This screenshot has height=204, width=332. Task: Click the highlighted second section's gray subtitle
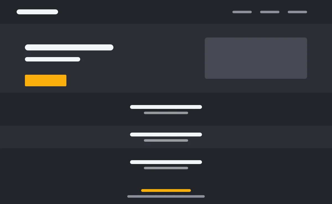(x=166, y=141)
